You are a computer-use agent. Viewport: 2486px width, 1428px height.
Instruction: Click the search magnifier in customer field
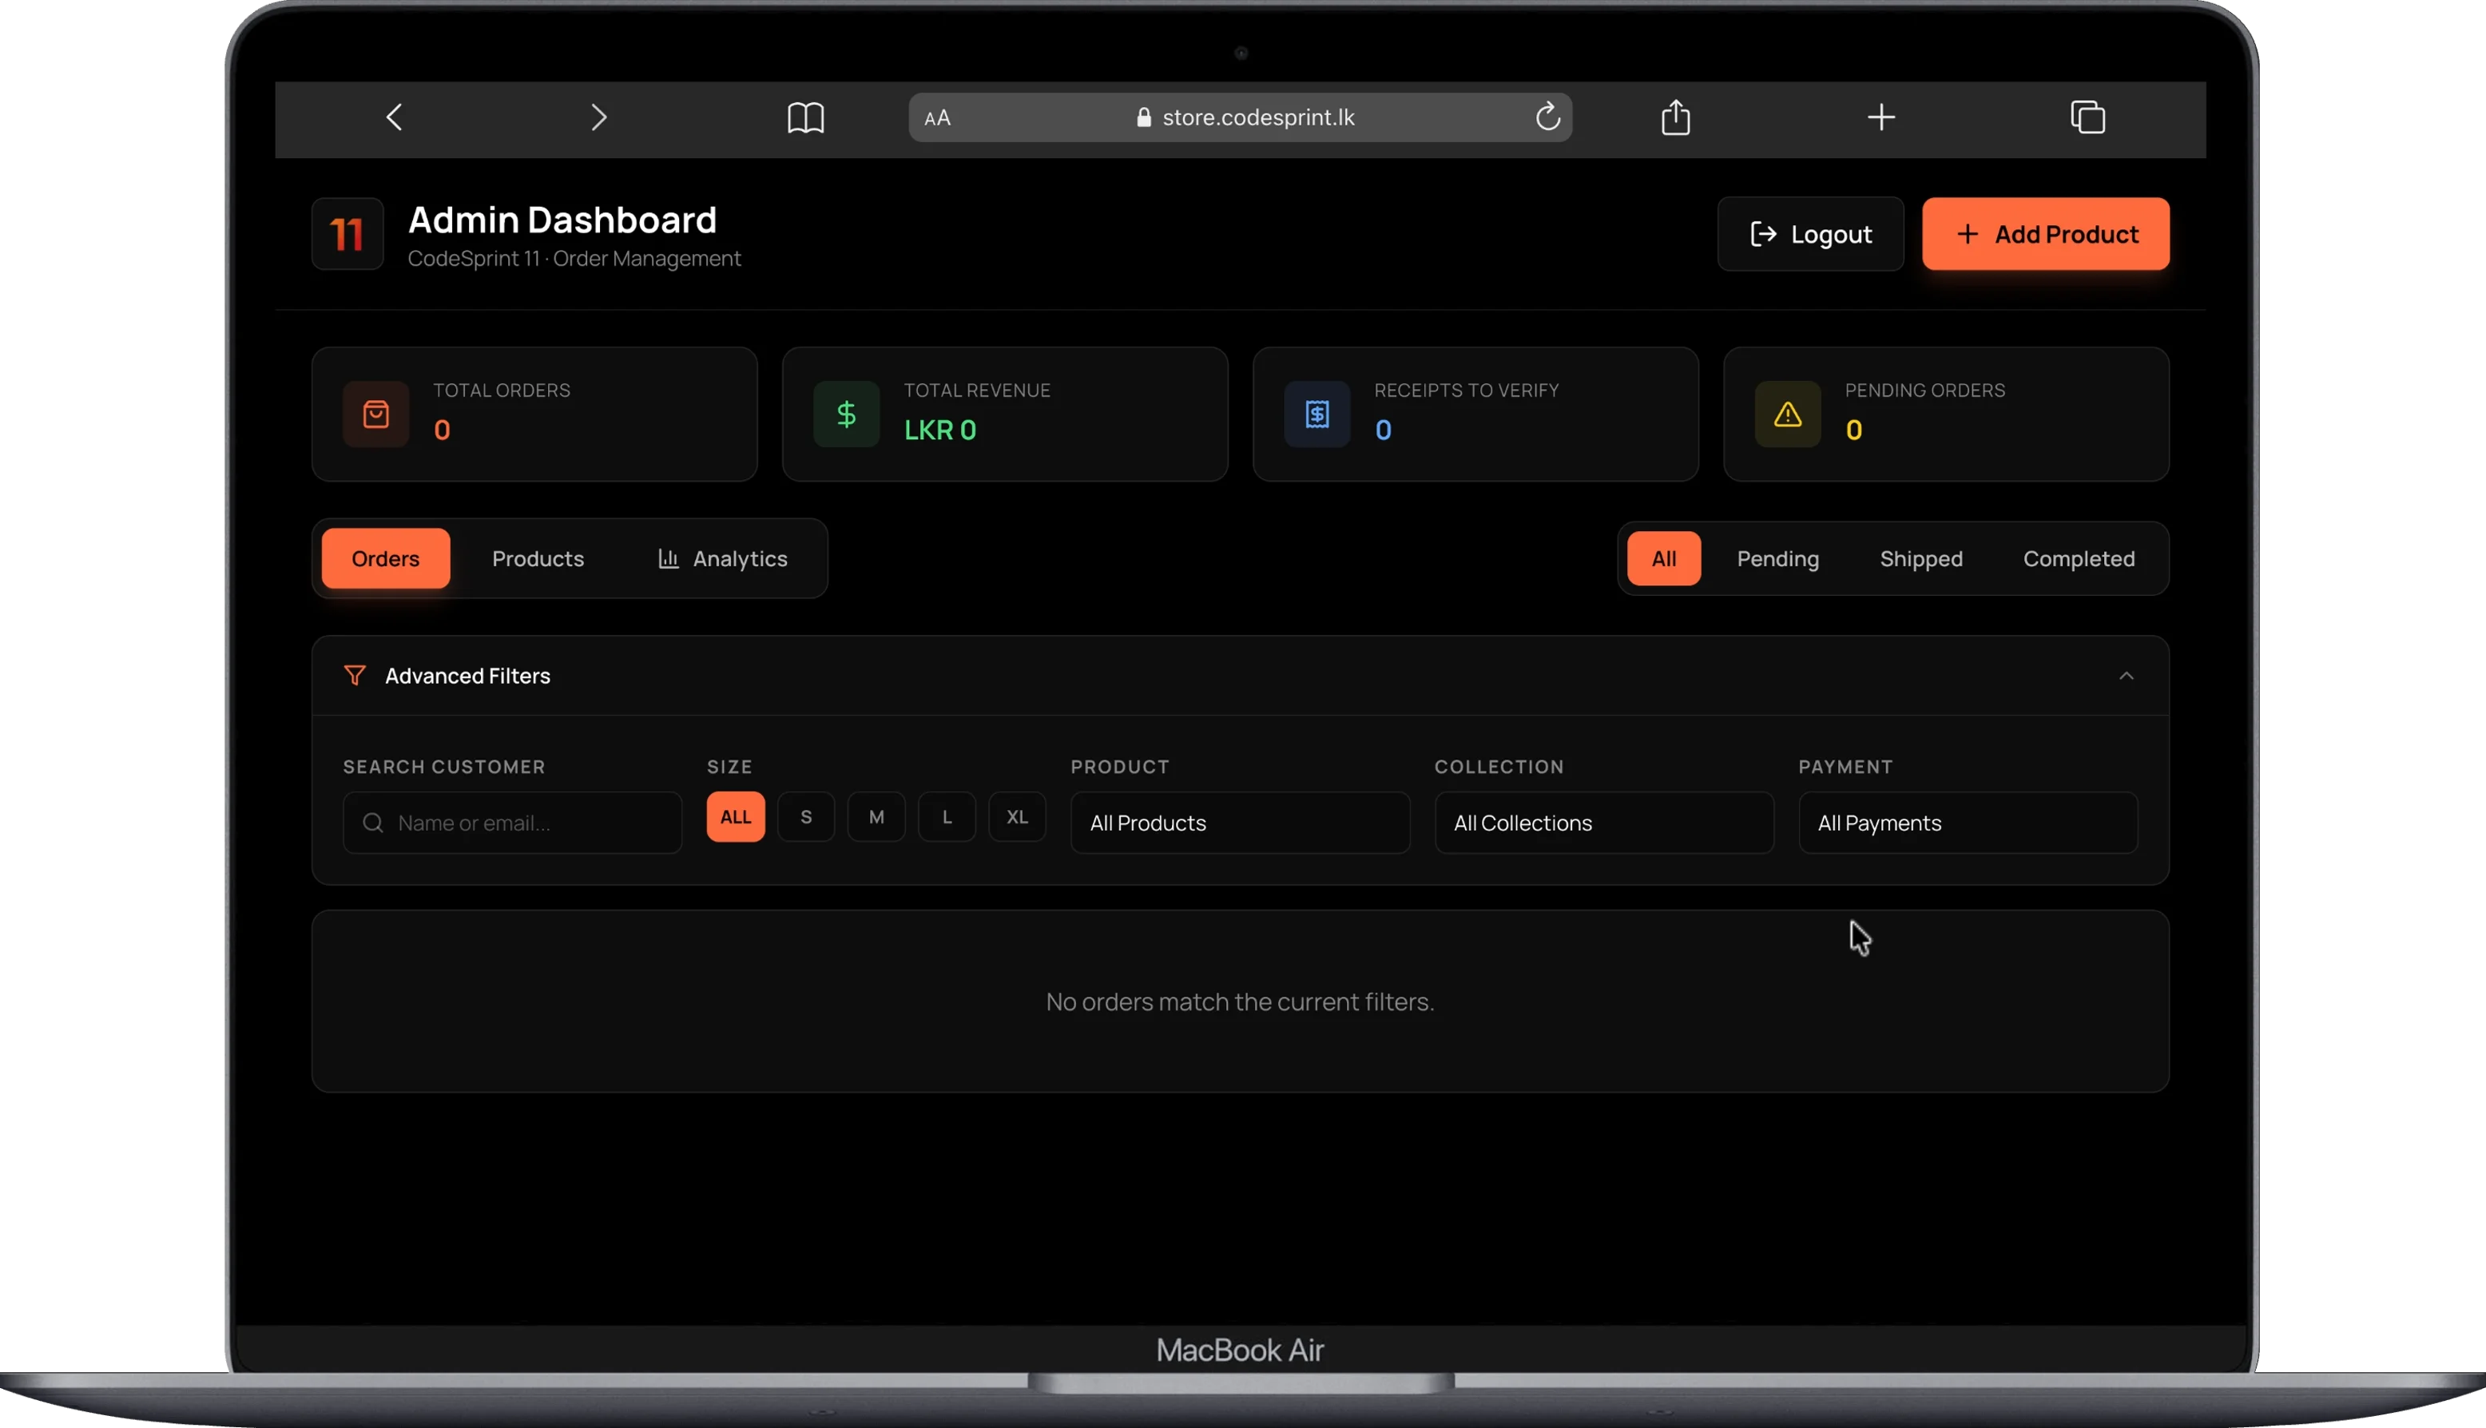pos(372,823)
